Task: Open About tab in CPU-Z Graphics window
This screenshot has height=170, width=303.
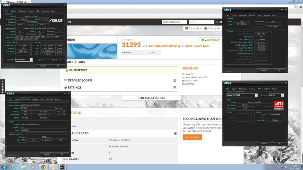Action: (274, 89)
